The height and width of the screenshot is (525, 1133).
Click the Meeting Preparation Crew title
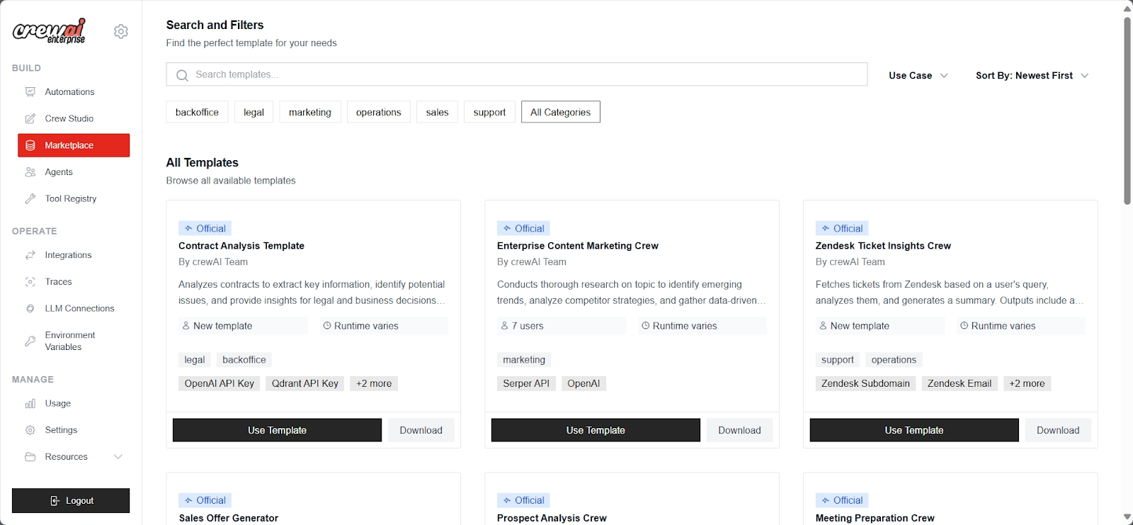pos(875,518)
